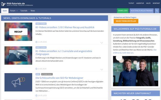
Task: Open the search magnifier icon
Action: tap(157, 11)
